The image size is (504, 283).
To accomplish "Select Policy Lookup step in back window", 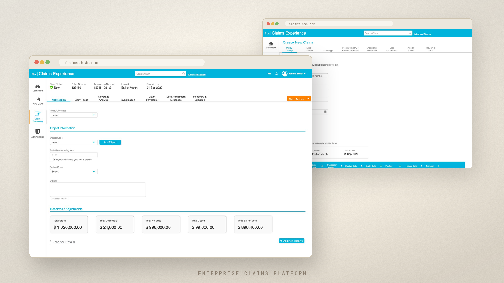I will [x=289, y=49].
